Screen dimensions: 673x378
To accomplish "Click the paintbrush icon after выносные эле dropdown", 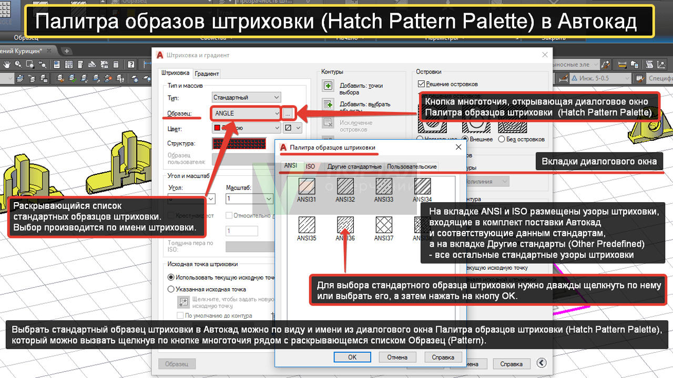I will pyautogui.click(x=606, y=65).
